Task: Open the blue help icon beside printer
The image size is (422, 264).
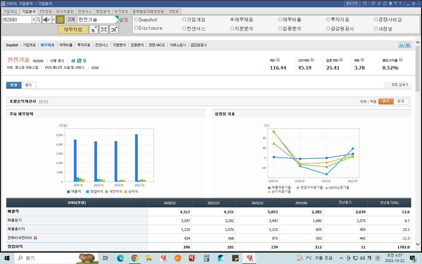Action: coord(408,45)
